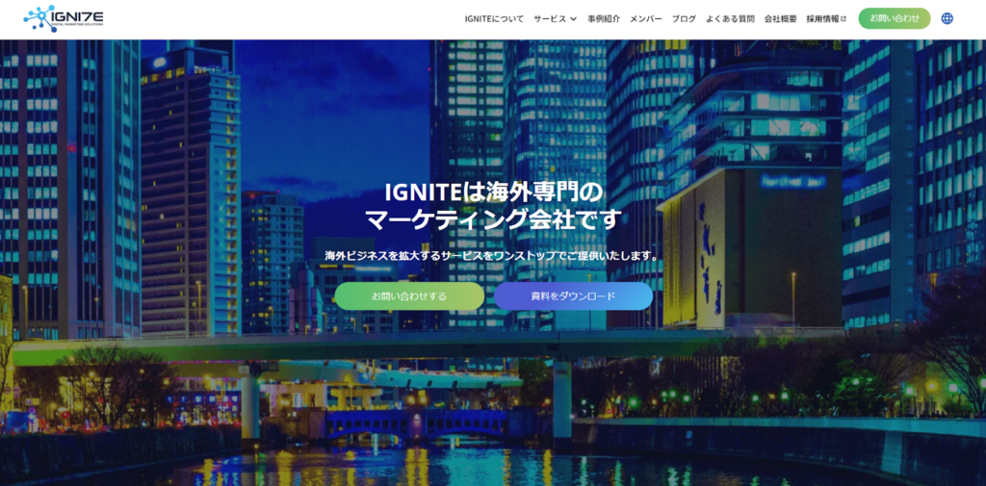Click the text マーケティング会社です
The width and height of the screenshot is (986, 486).
(x=494, y=220)
